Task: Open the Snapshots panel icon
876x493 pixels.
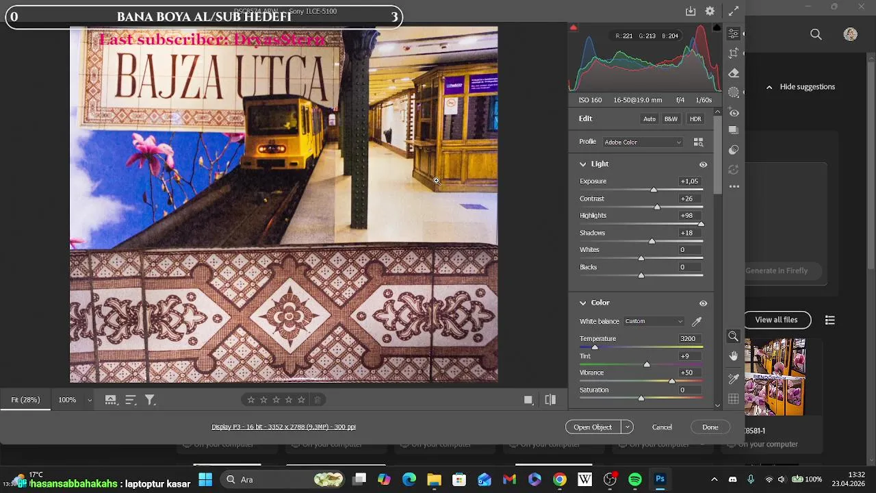Action: [734, 130]
